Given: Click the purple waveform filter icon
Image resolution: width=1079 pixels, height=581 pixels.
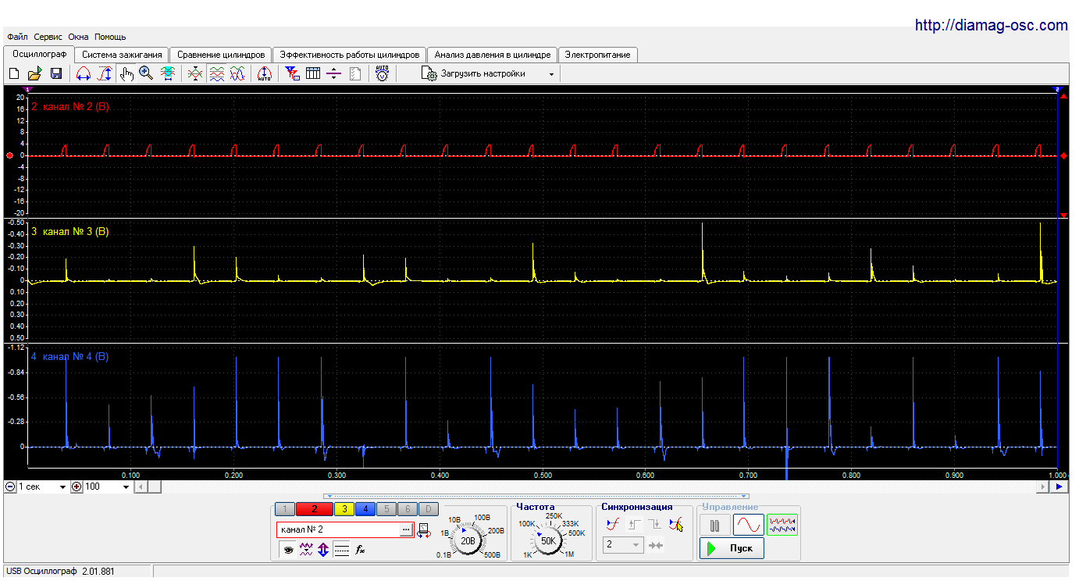Looking at the screenshot, I should (x=305, y=550).
